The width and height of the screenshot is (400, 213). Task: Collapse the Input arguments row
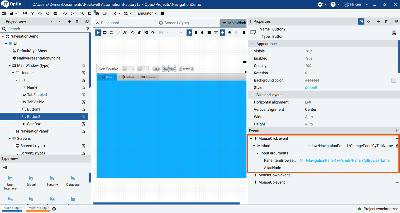click(258, 153)
